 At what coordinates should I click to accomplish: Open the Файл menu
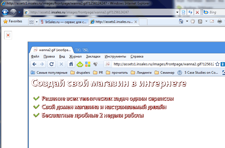pyautogui.click(x=35, y=56)
